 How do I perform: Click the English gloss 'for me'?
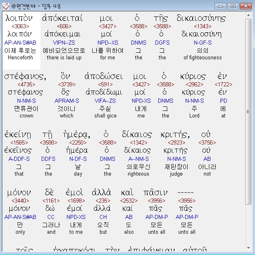[x=107, y=58]
